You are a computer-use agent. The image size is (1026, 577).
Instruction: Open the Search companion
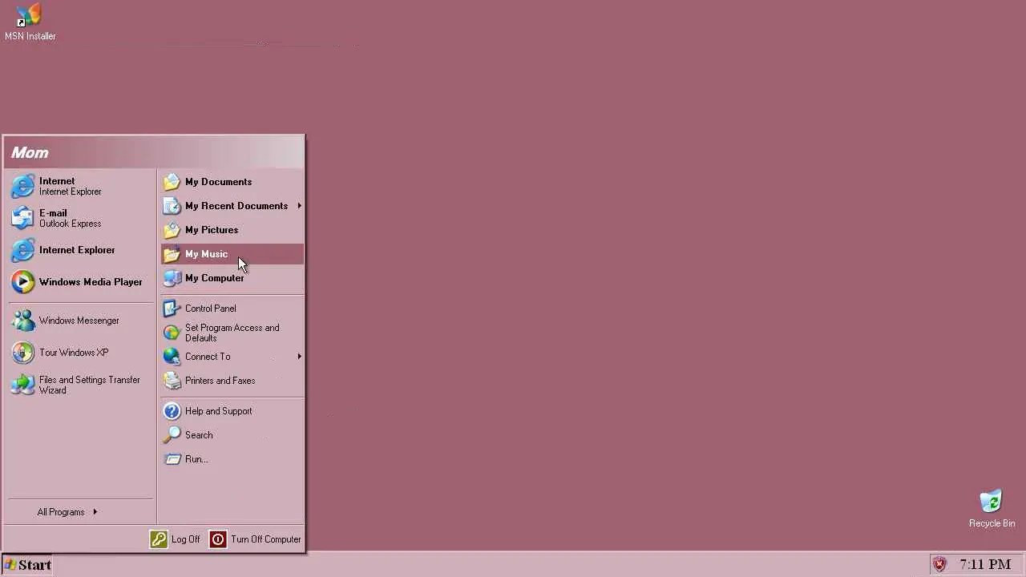click(x=232, y=435)
